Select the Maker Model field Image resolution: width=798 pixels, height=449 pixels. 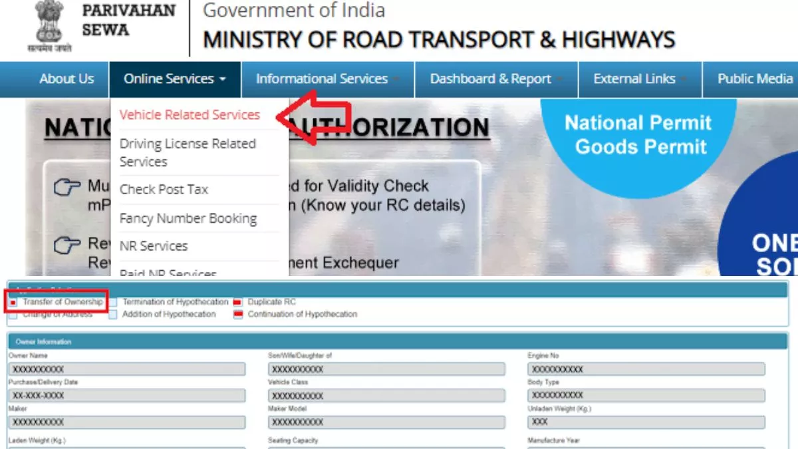coord(386,422)
